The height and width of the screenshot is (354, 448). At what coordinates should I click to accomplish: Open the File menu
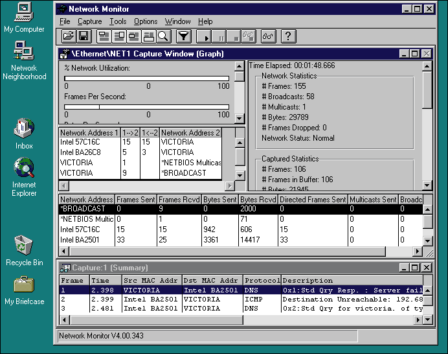65,21
